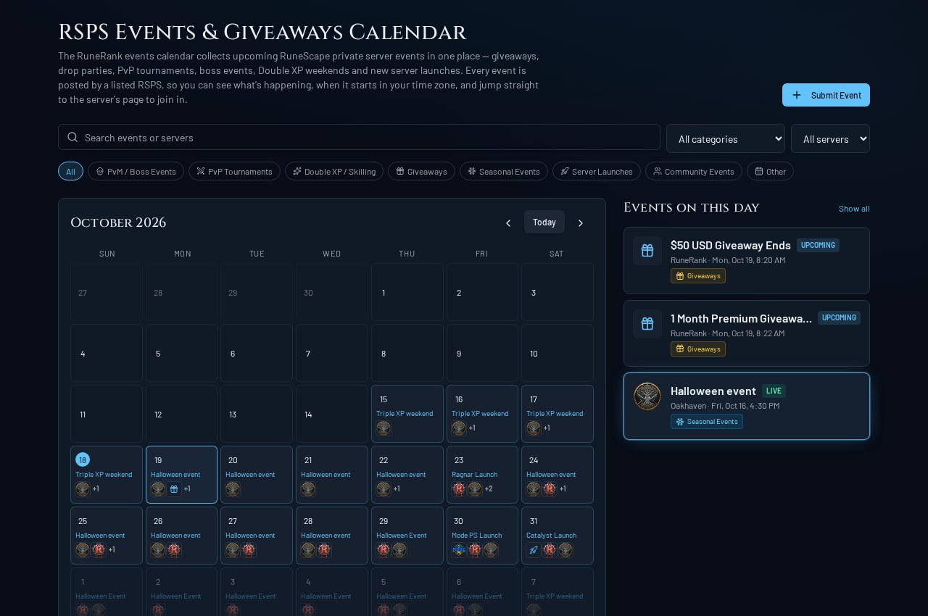Open the All servers dropdown
Image resolution: width=928 pixels, height=616 pixels.
click(x=830, y=138)
